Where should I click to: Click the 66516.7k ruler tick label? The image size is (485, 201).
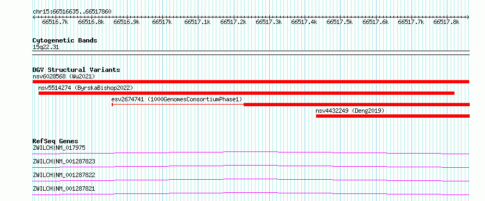point(56,22)
